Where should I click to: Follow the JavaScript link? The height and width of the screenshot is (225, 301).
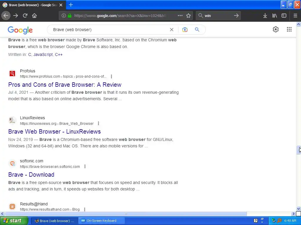coord(43,54)
